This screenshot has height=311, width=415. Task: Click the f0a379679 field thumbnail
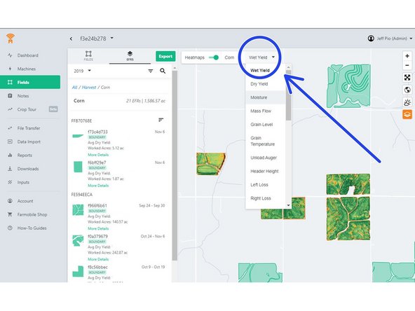(78, 241)
